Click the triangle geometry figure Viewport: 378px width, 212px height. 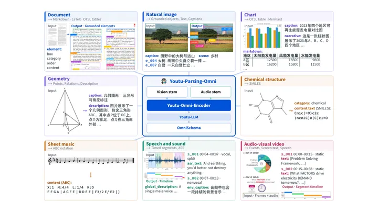pos(65,111)
